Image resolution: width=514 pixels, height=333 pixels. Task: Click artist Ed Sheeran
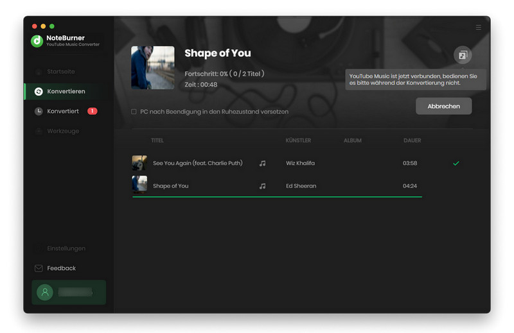(x=301, y=186)
